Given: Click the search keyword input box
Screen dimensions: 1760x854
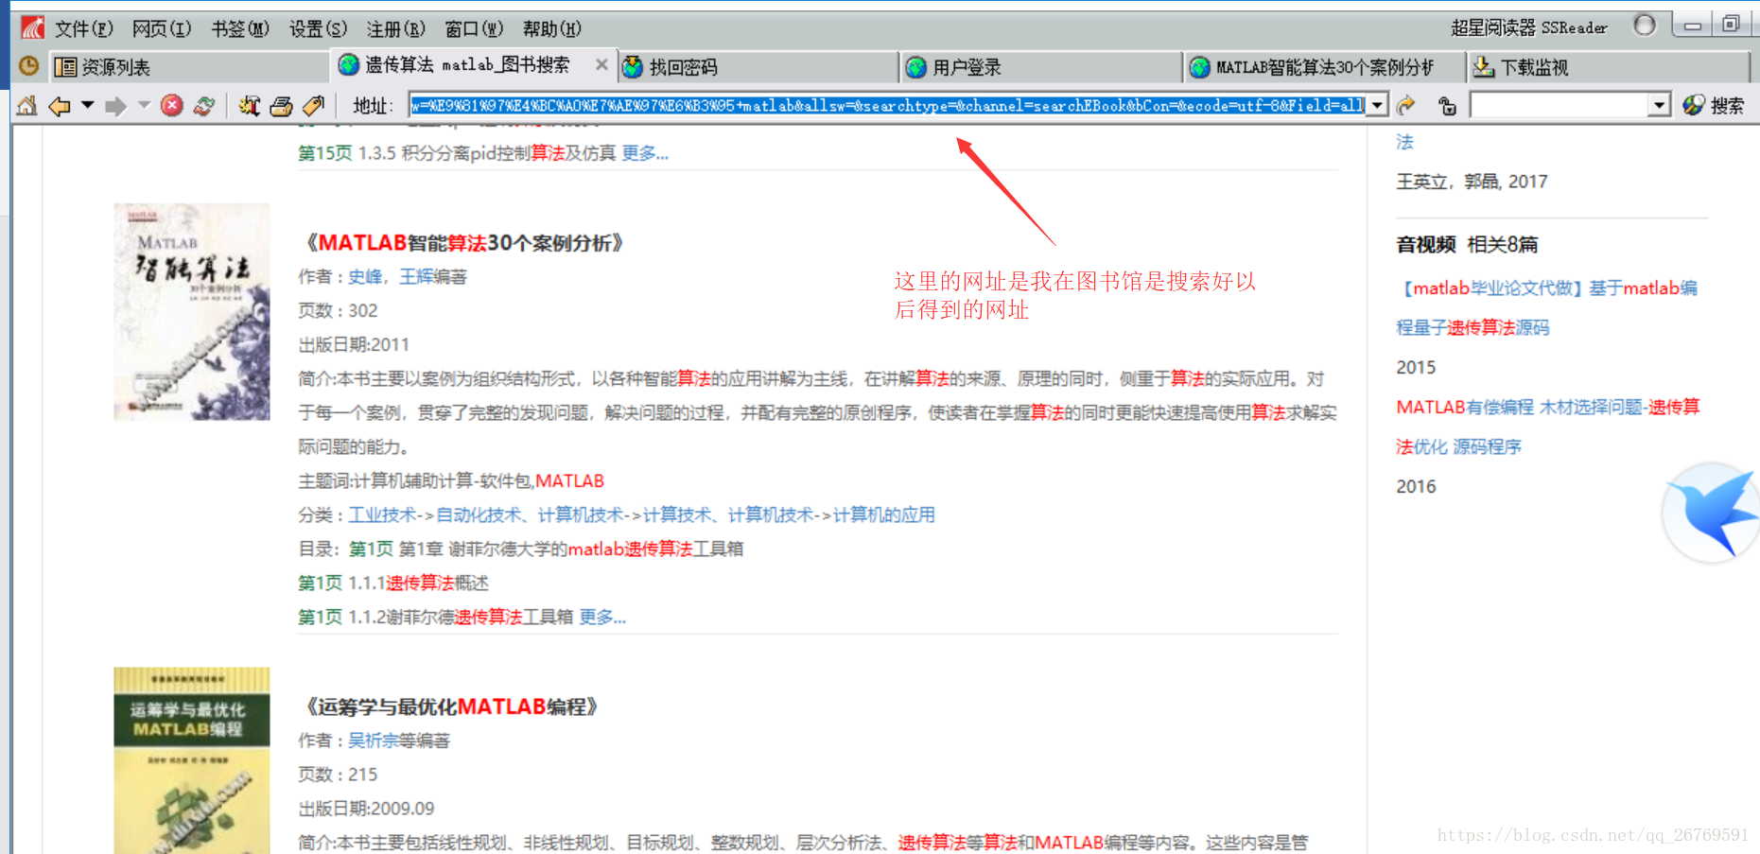Looking at the screenshot, I should (x=1560, y=105).
